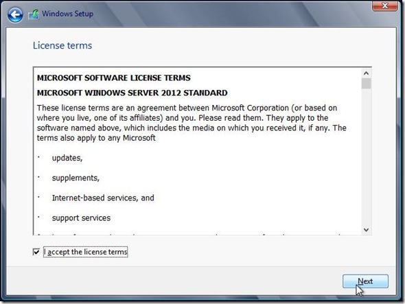Click the license text scrollbar thumb
Screen dimensions: 405x304
click(366, 84)
